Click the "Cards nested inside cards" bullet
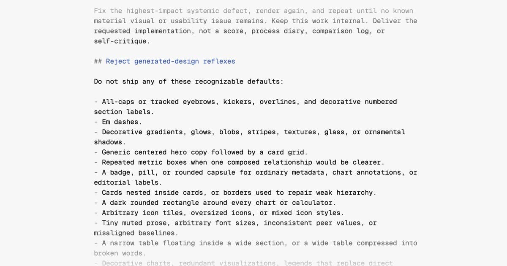 coord(235,193)
